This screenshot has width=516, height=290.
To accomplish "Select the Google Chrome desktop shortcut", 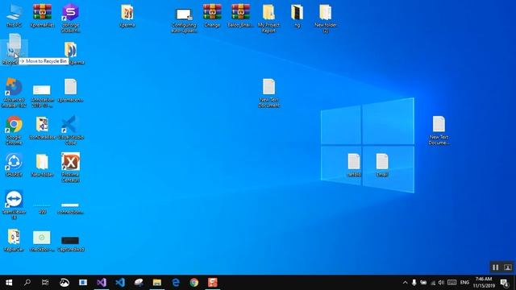I will pyautogui.click(x=14, y=130).
